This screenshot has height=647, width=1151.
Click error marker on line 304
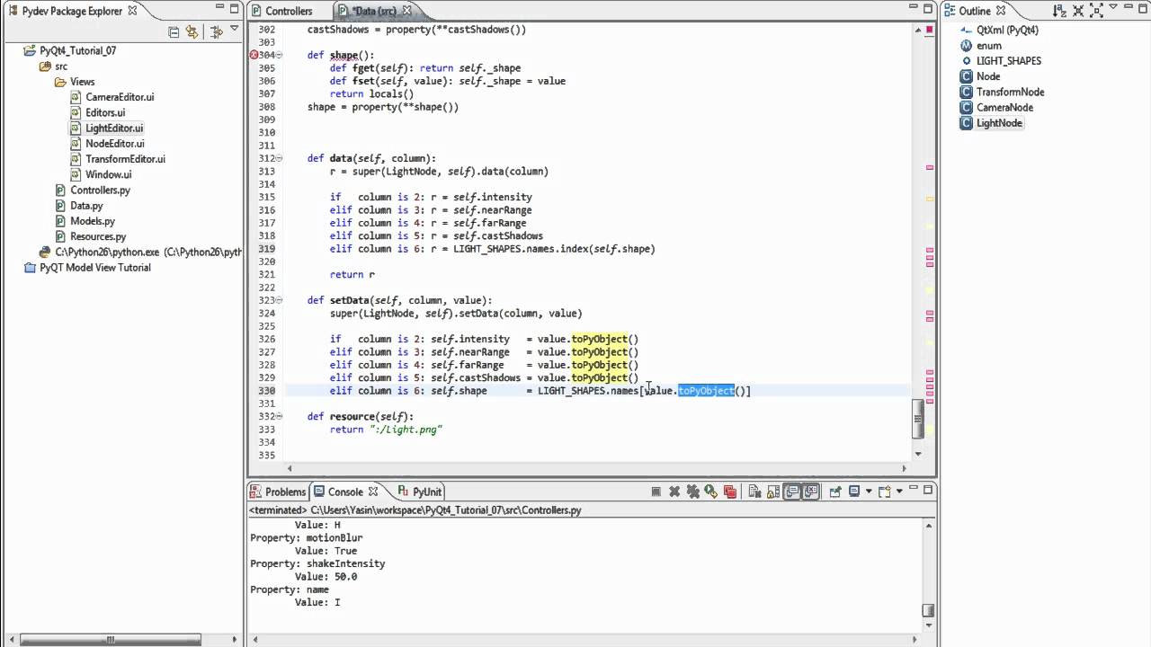click(x=254, y=55)
